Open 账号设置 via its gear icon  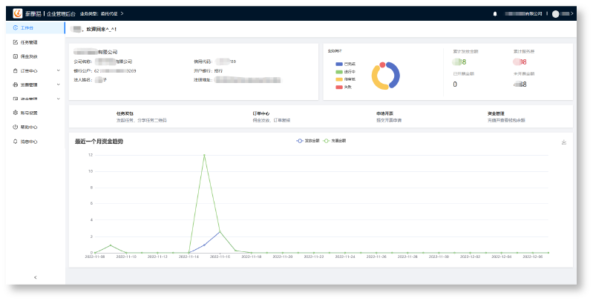[x=16, y=113]
